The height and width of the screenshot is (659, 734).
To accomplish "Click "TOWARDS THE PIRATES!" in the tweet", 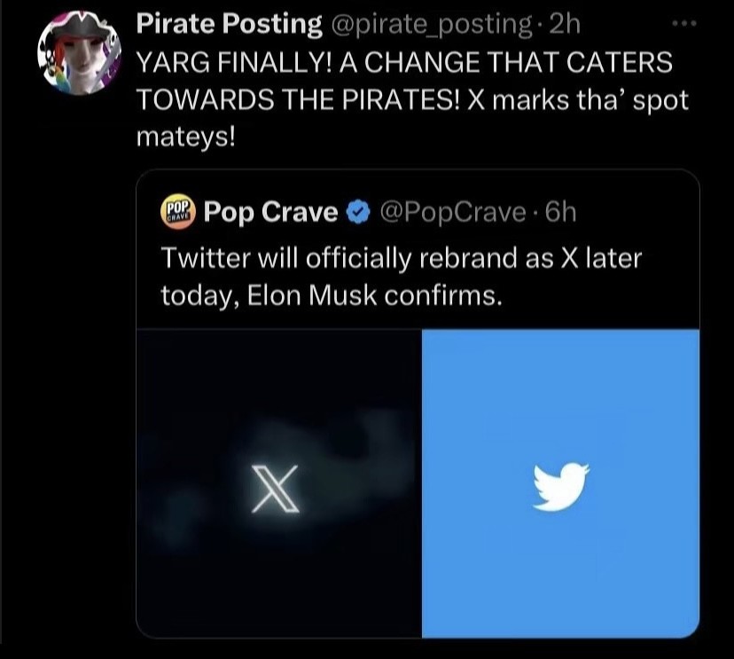I will pyautogui.click(x=296, y=100).
